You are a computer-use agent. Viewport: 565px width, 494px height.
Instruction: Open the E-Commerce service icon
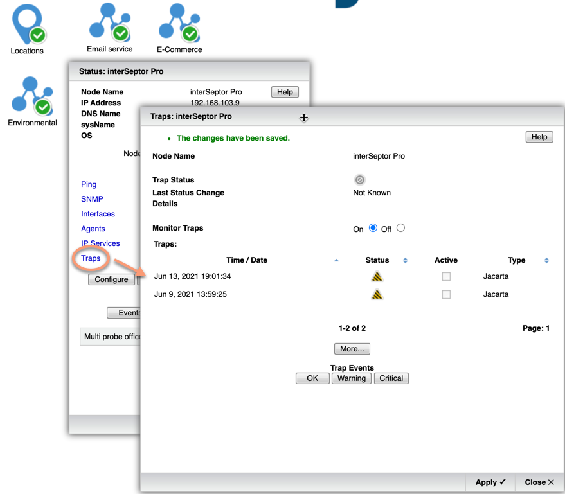[179, 23]
